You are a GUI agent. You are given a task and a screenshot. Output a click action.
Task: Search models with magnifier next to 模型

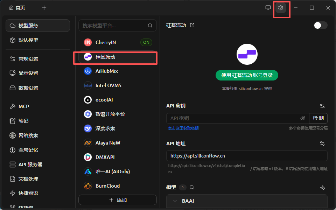(x=192, y=187)
